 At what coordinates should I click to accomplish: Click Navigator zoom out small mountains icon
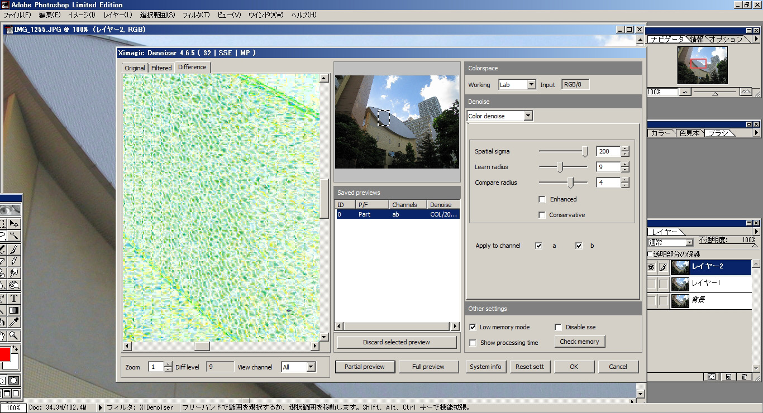[685, 92]
